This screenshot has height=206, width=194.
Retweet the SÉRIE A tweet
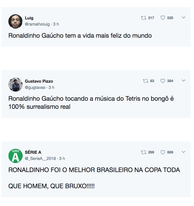click(144, 152)
